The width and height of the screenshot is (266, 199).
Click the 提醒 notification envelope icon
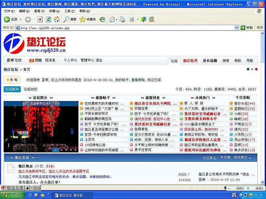[x=32, y=60]
